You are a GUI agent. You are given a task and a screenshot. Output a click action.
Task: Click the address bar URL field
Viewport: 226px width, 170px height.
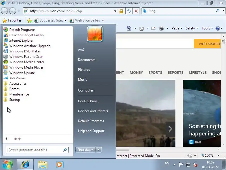click(x=69, y=11)
